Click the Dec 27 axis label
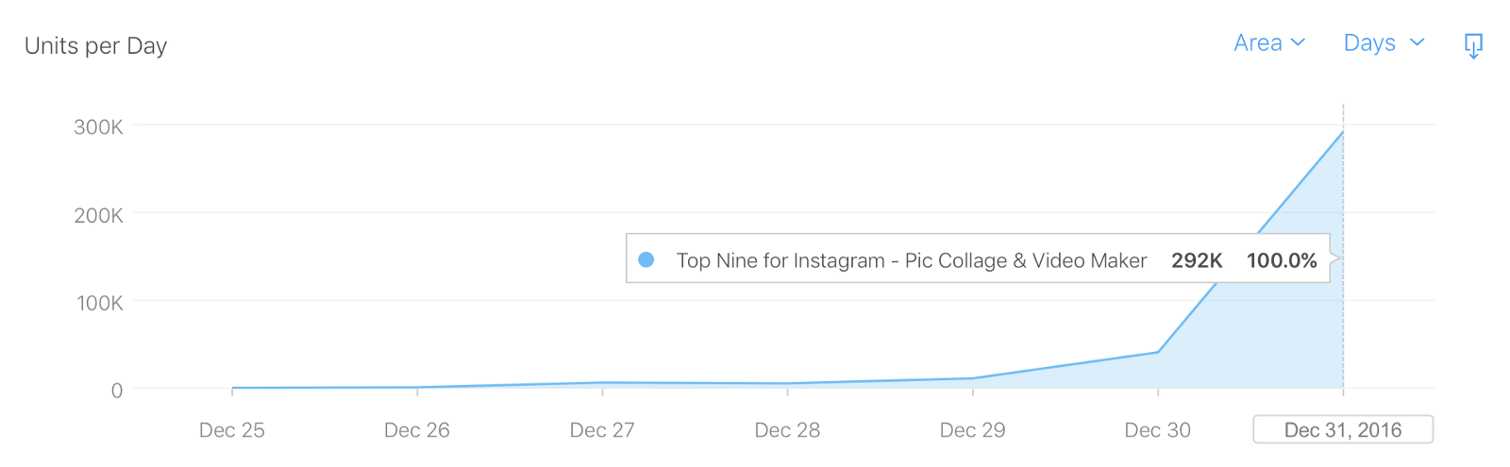The width and height of the screenshot is (1510, 467). pos(602,430)
